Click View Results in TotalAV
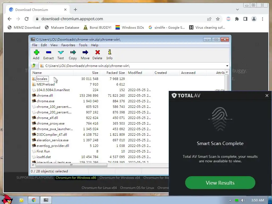 pyautogui.click(x=220, y=183)
